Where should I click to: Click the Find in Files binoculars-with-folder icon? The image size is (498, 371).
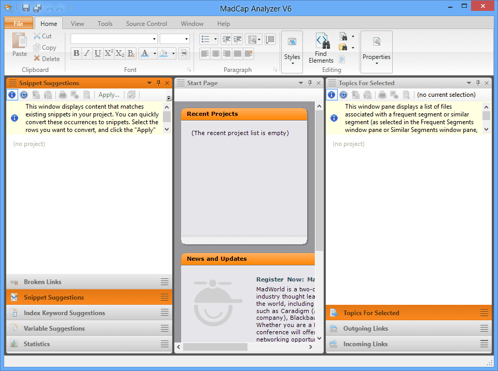click(x=343, y=48)
